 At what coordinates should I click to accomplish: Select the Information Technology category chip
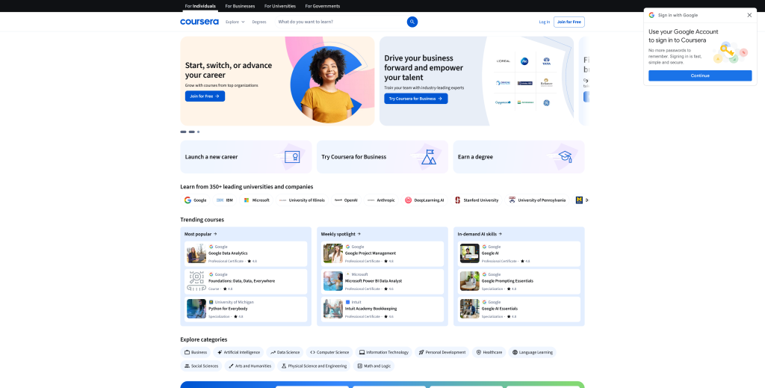tap(384, 352)
